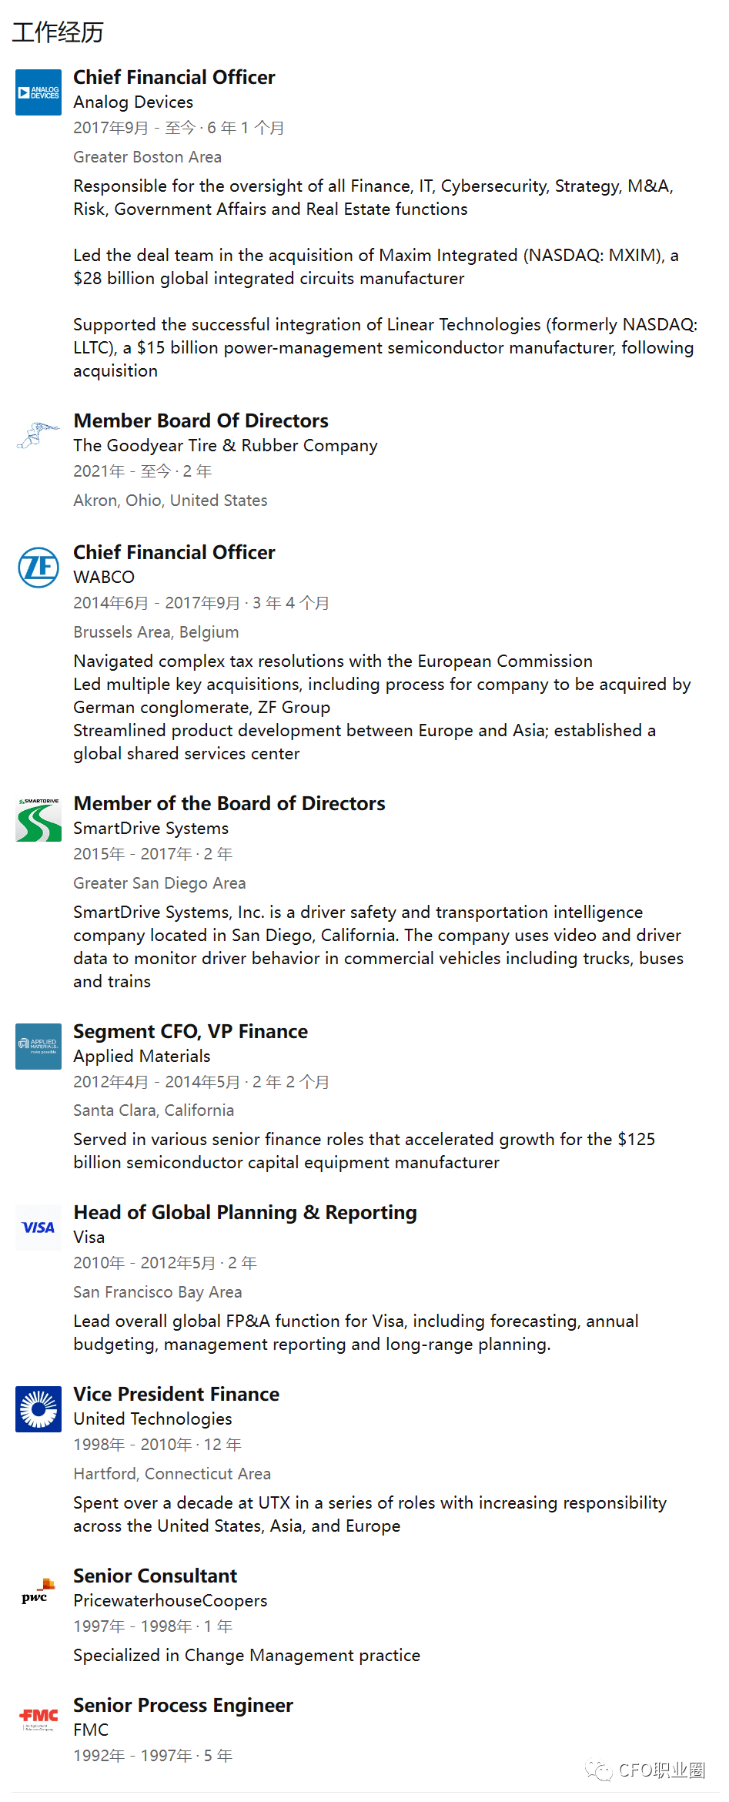Click the Senior Process Engineer title
This screenshot has height=1802, width=729.
pos(183,1706)
